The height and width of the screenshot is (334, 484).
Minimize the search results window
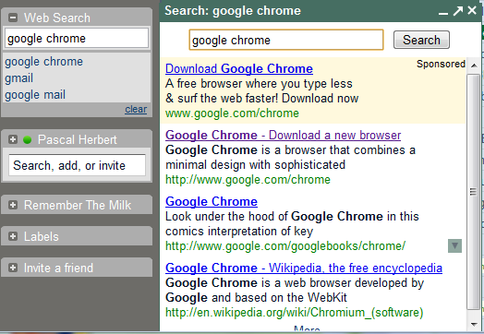443,13
